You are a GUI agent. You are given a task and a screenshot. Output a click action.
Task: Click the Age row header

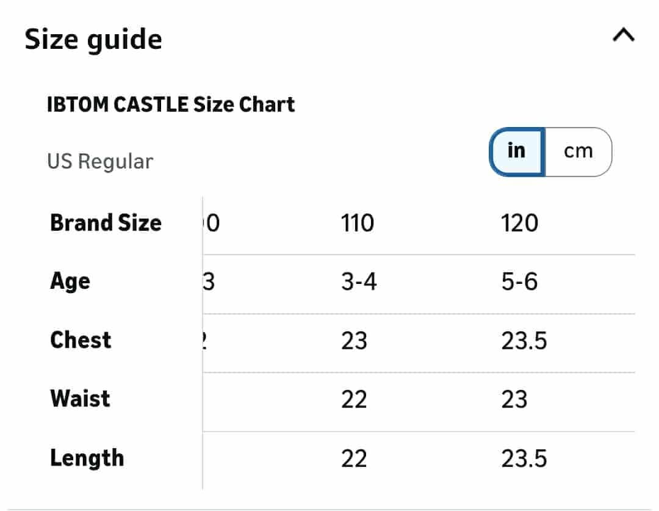coord(70,281)
